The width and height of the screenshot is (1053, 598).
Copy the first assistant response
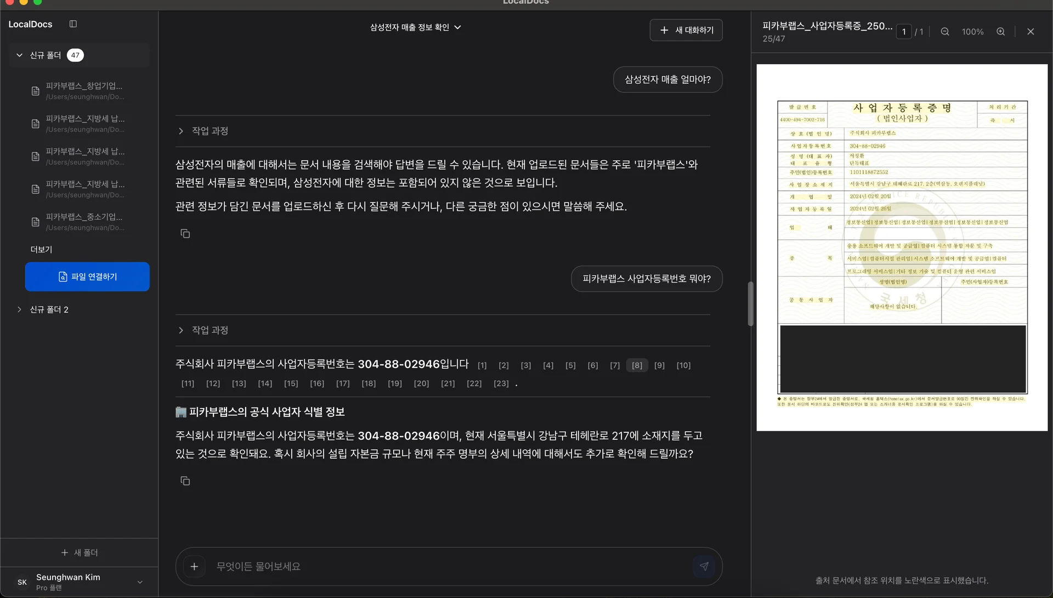184,233
